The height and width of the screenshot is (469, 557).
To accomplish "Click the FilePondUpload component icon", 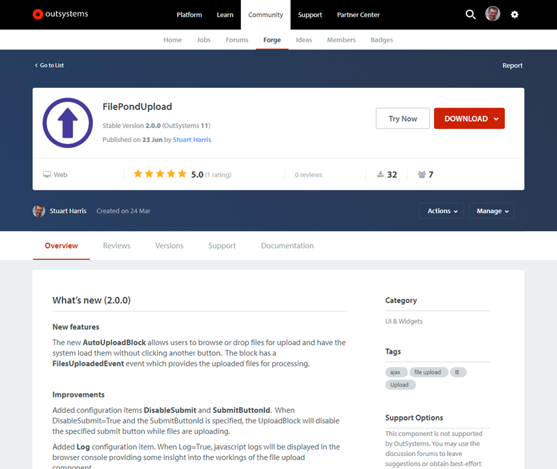I will pos(68,122).
